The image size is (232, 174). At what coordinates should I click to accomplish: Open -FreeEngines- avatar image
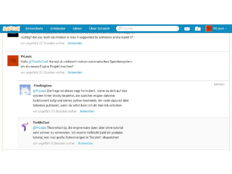pos(25,90)
